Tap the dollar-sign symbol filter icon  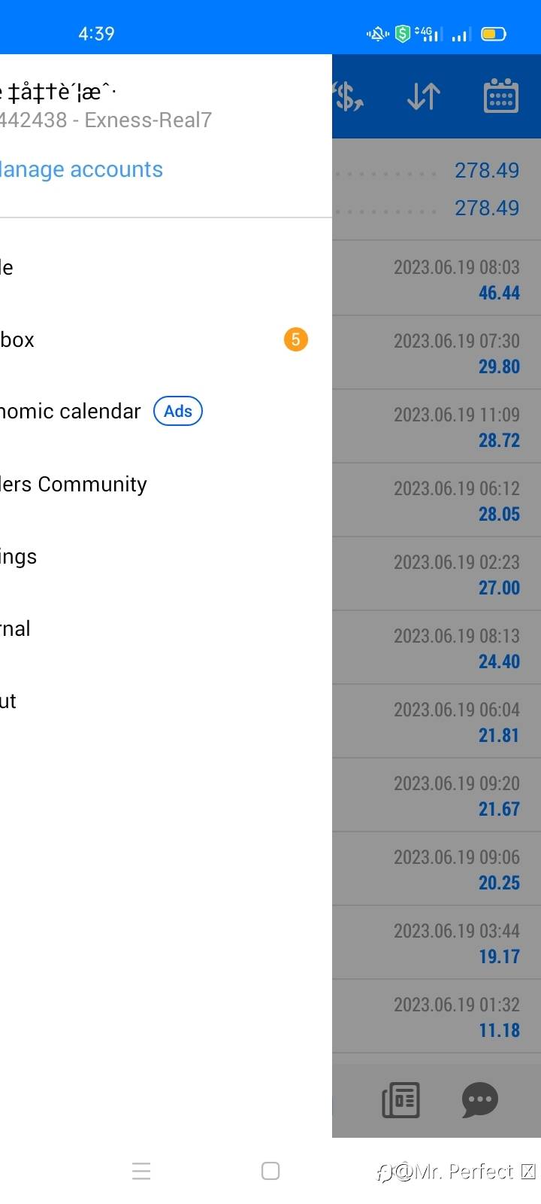[349, 96]
